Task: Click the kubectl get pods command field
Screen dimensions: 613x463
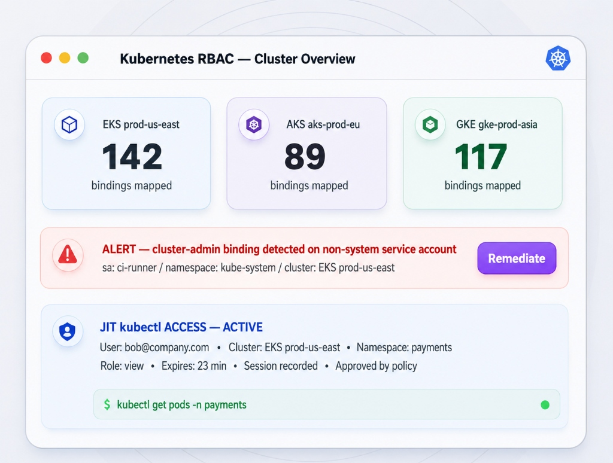Action: (x=326, y=404)
